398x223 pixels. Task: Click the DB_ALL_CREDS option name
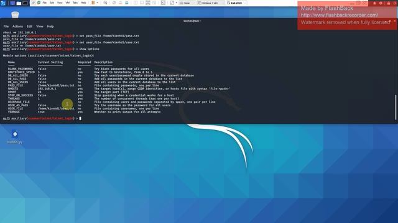[18, 76]
